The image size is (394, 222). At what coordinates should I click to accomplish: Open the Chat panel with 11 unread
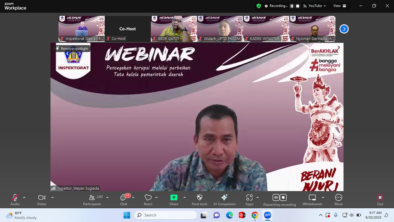(124, 199)
